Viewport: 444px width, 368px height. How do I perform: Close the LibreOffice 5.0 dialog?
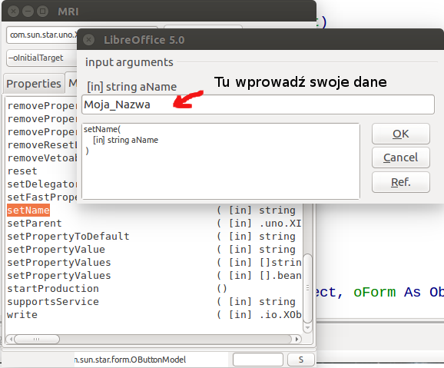coord(88,40)
